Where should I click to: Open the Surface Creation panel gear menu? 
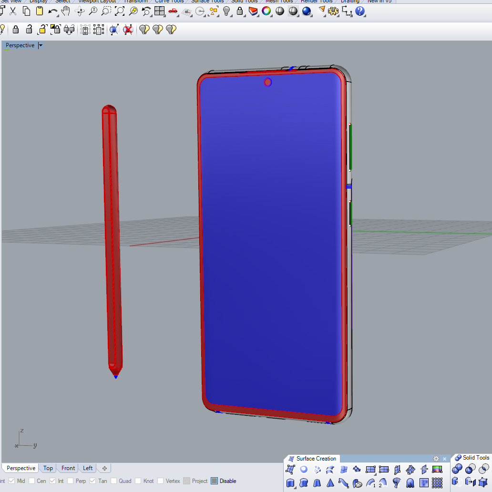pyautogui.click(x=436, y=459)
